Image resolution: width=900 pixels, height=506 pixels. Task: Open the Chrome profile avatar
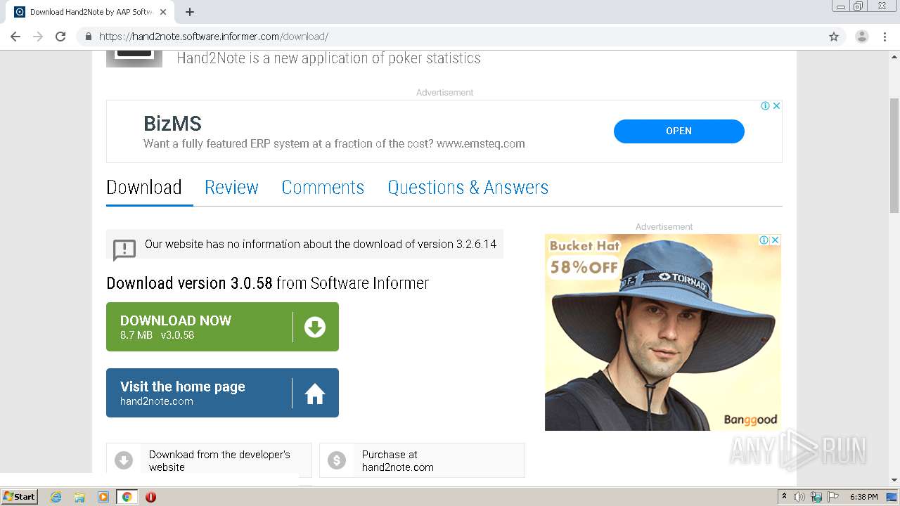[862, 37]
